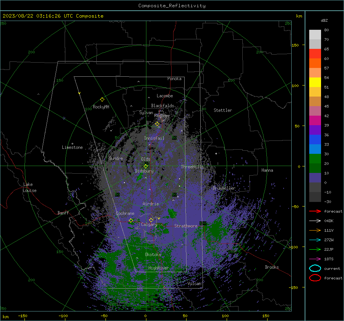The image size is (344, 321).
Task: Click the red forecast arrow icon in legend
Action: (x=315, y=211)
